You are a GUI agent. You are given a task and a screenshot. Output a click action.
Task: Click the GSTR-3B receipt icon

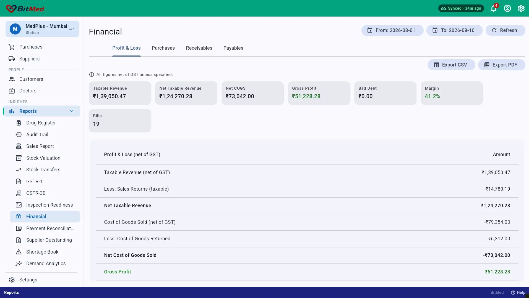(19, 193)
